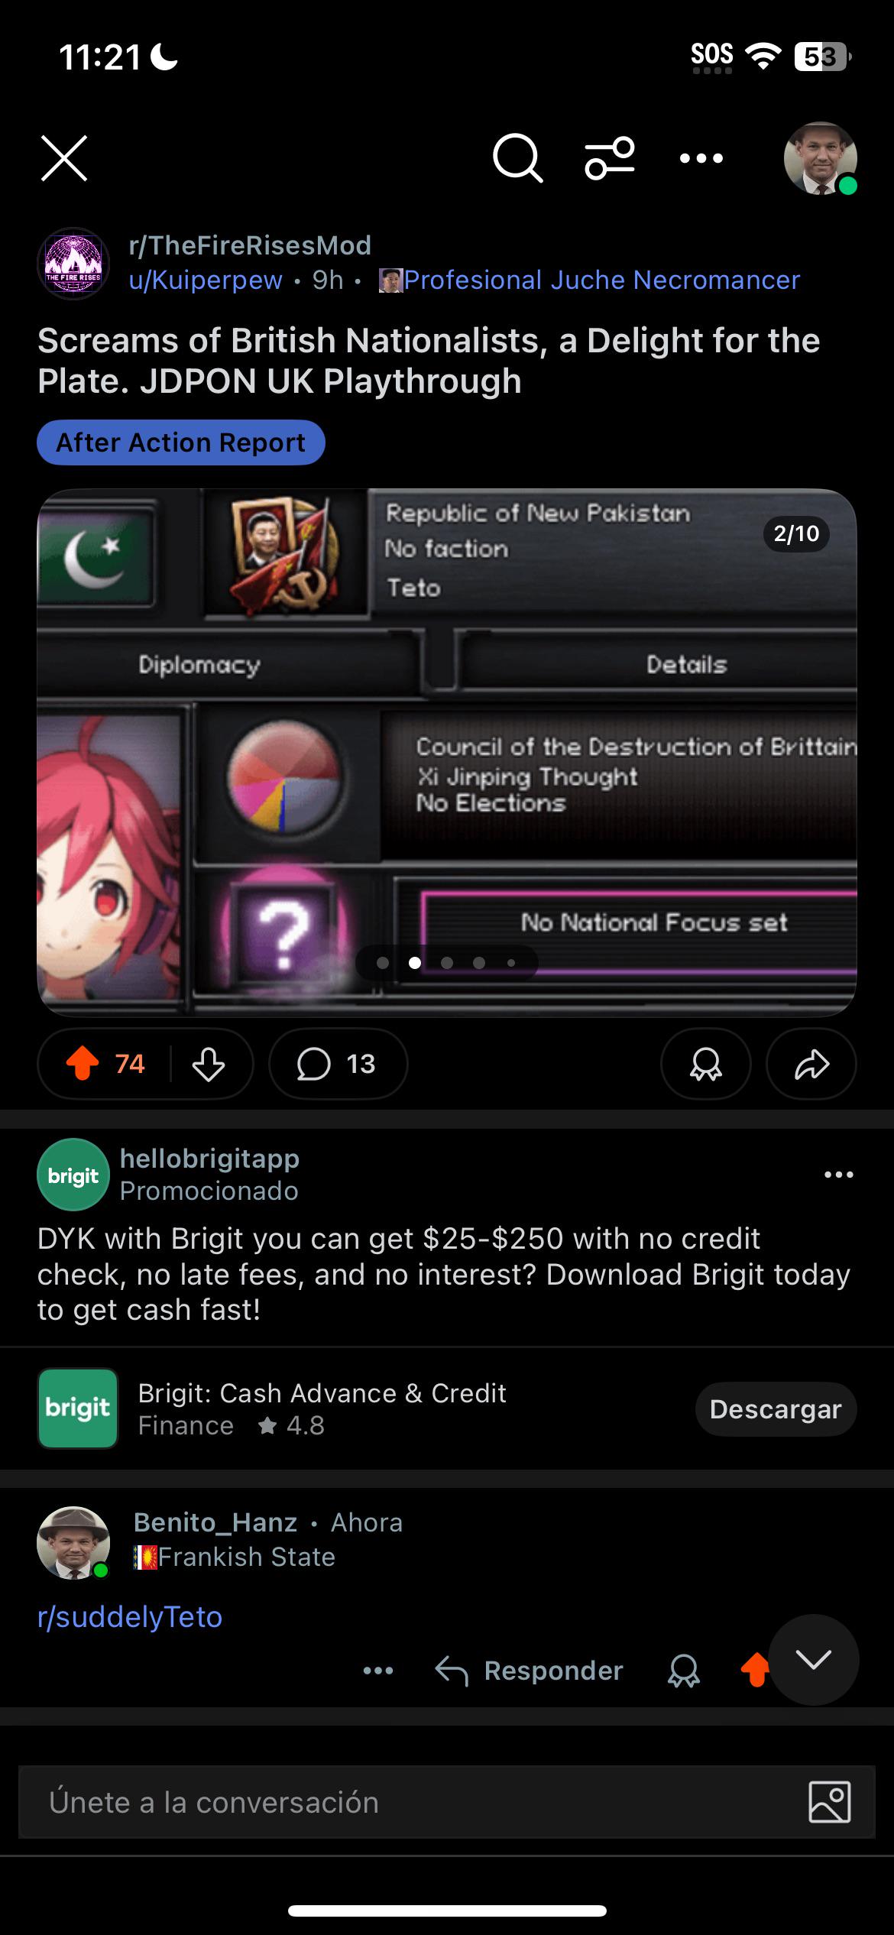Tap the Descargar button for Brigit

tap(776, 1408)
